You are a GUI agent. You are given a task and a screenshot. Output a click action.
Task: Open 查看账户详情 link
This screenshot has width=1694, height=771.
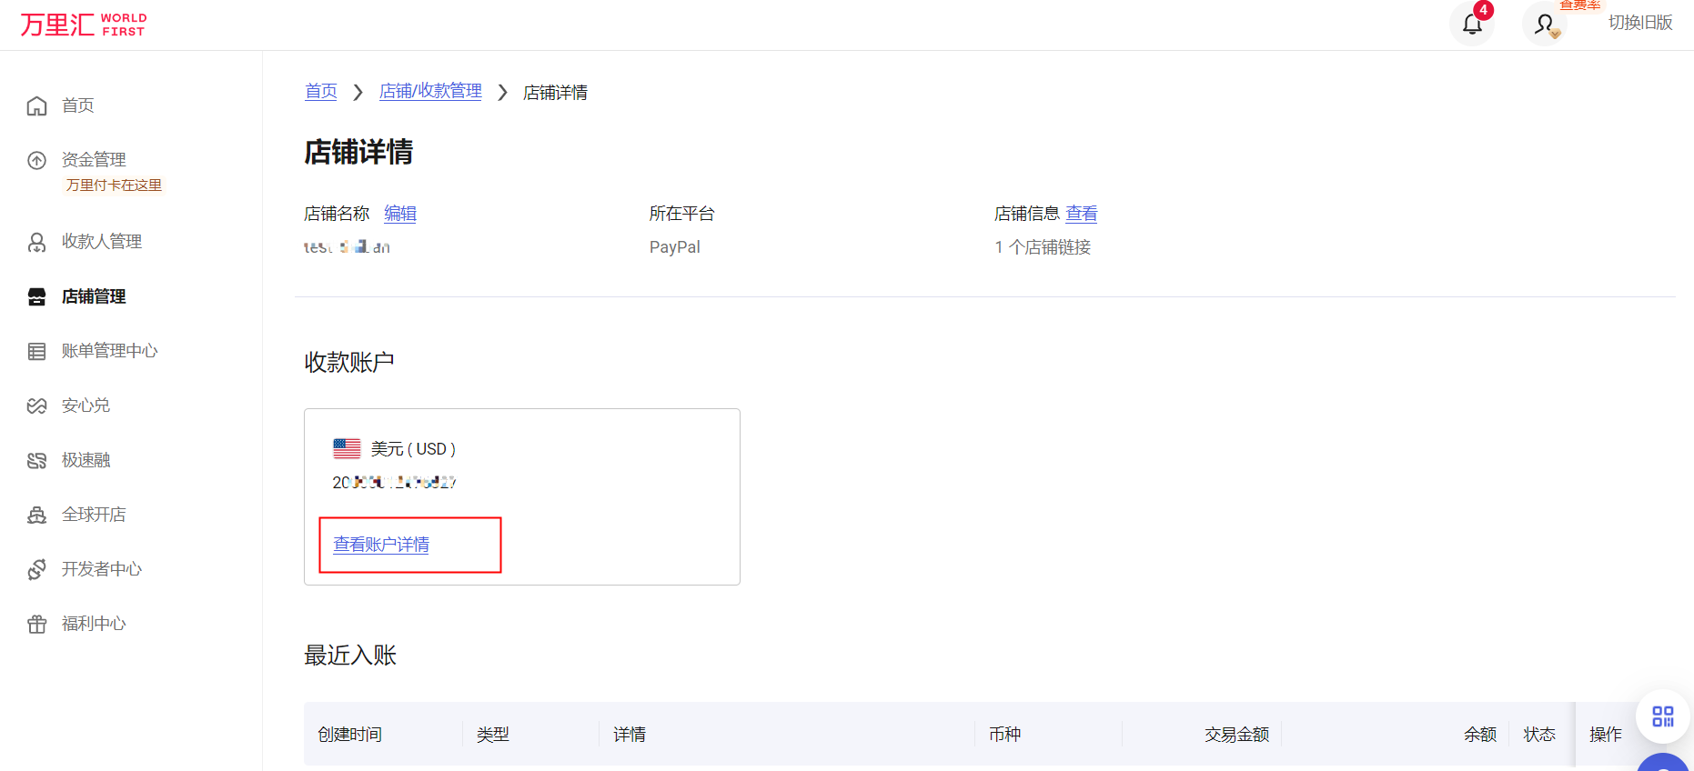click(381, 545)
